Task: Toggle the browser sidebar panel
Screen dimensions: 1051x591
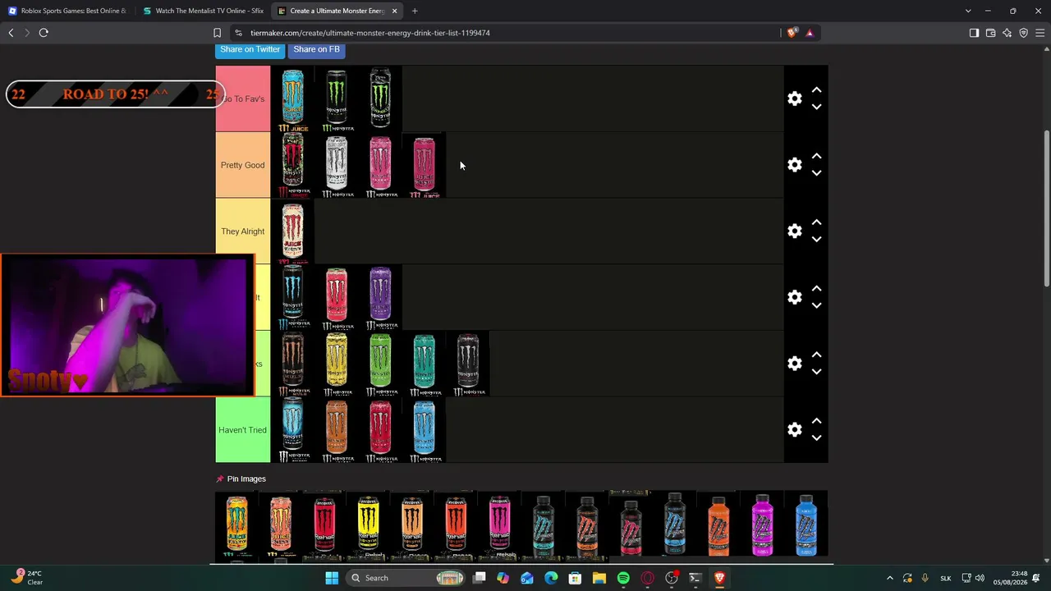Action: [x=974, y=33]
